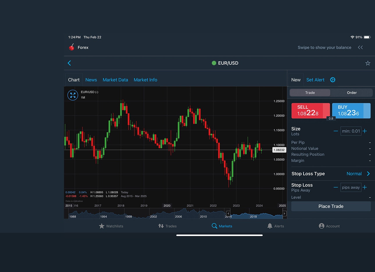This screenshot has height=272, width=375.
Task: Switch the ticket to Order mode
Action: [352, 92]
